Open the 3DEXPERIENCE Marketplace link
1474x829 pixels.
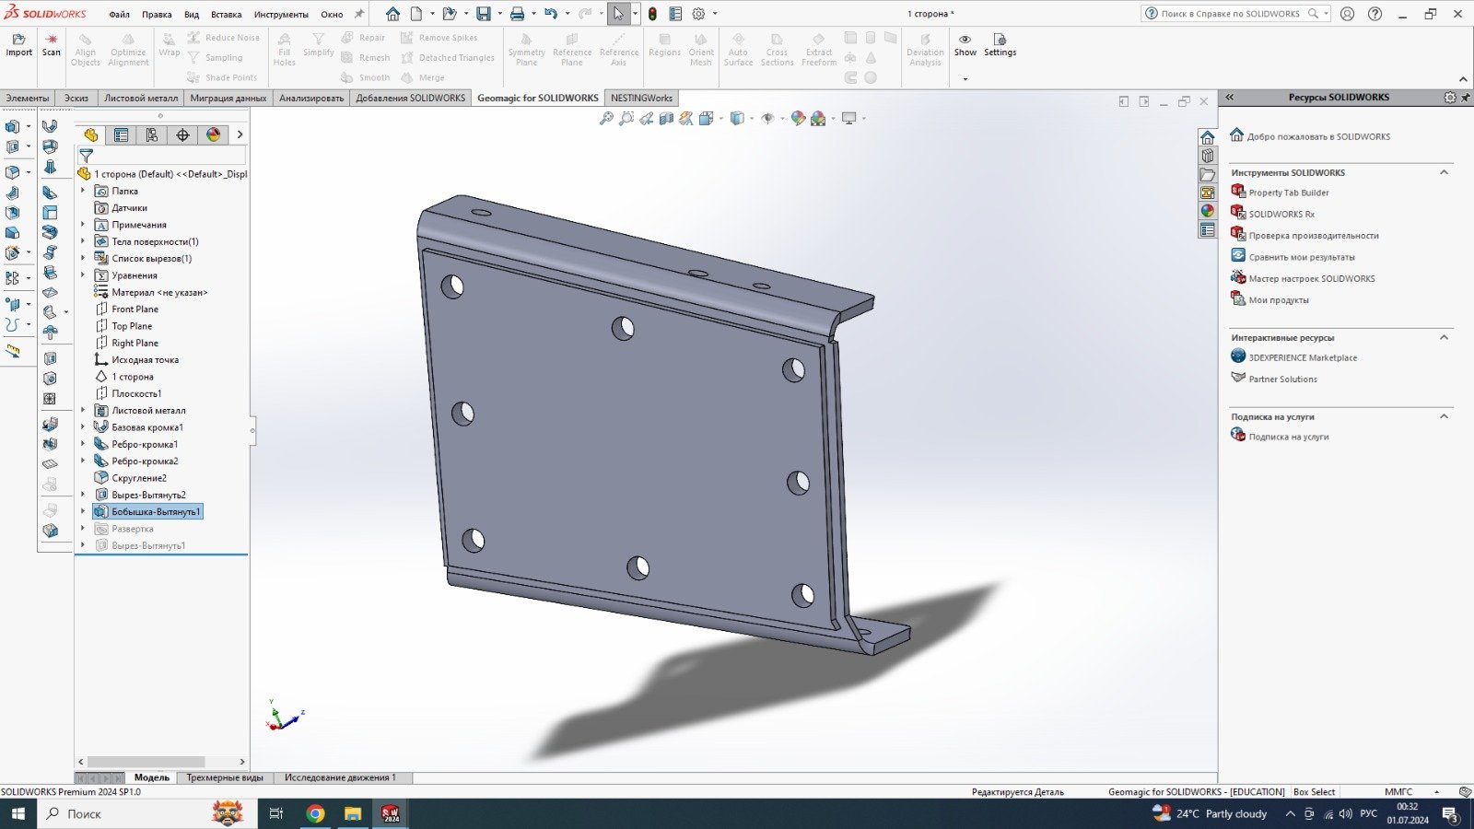[x=1303, y=357]
